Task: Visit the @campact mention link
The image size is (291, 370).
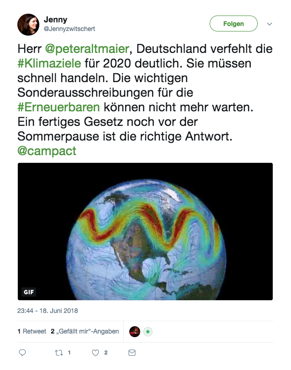Action: (x=47, y=151)
